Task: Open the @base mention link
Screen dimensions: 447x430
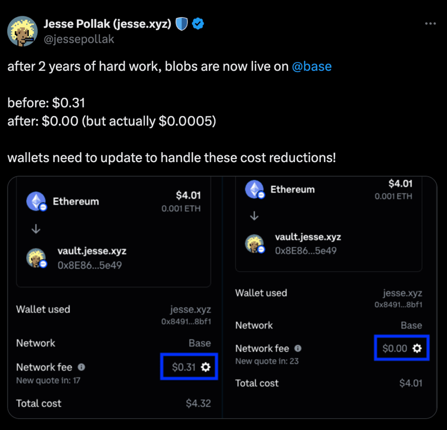Action: [x=312, y=66]
